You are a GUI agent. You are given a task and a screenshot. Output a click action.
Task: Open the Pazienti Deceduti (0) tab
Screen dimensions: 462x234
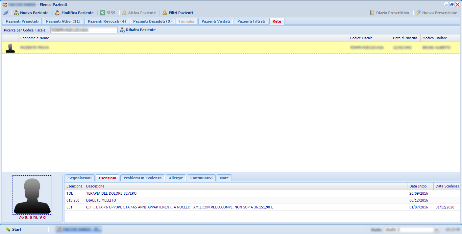click(x=152, y=21)
